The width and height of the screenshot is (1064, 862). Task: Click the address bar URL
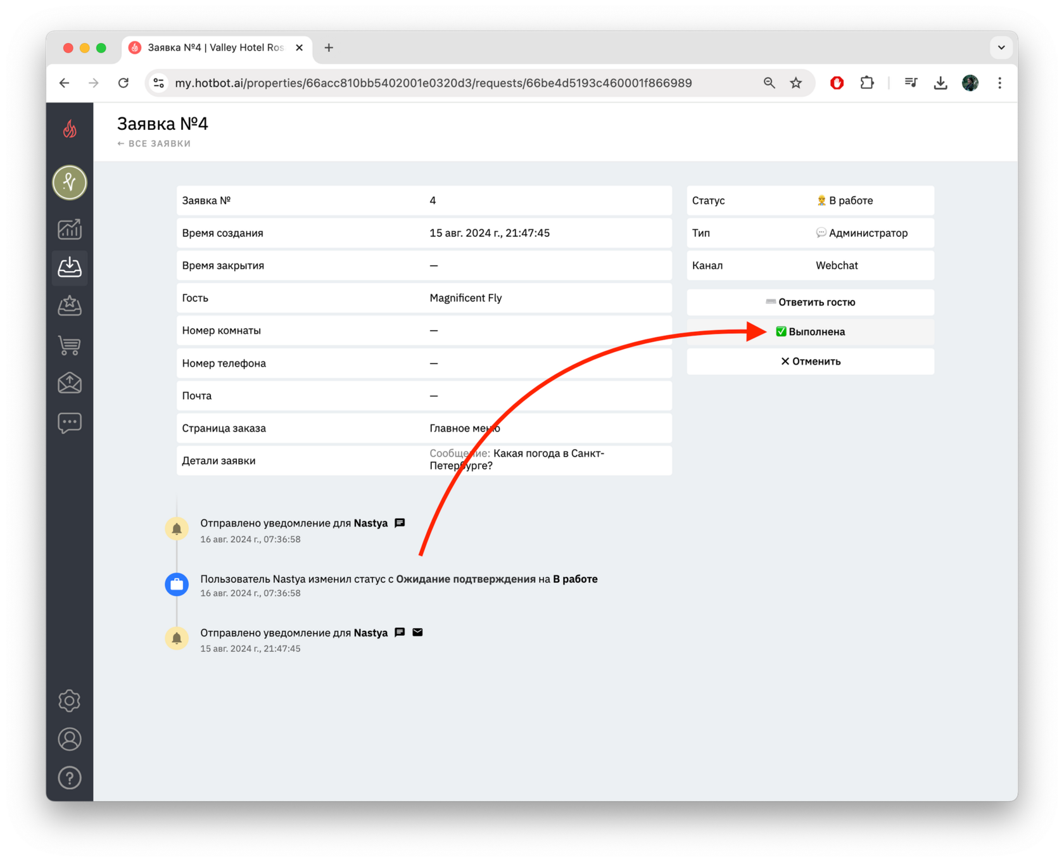tap(433, 83)
